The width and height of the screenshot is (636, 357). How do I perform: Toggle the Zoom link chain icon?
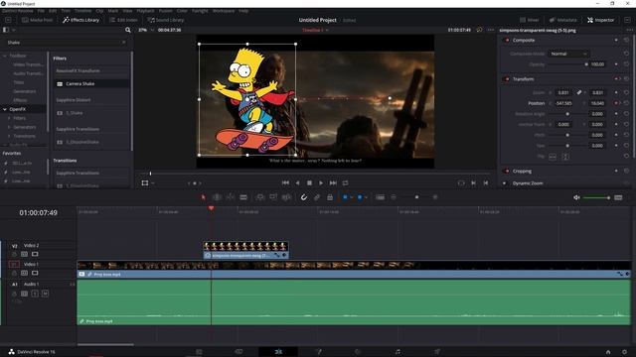tap(579, 92)
